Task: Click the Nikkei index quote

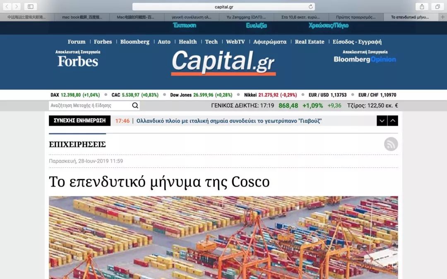Action: 271,95
